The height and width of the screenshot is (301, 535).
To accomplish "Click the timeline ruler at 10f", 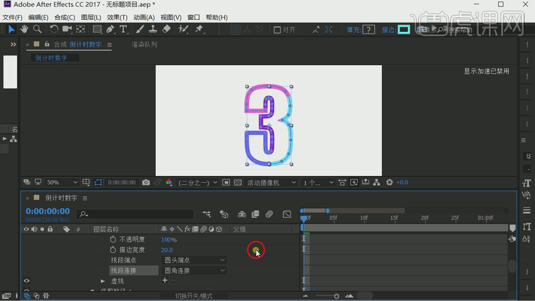I will click(364, 218).
